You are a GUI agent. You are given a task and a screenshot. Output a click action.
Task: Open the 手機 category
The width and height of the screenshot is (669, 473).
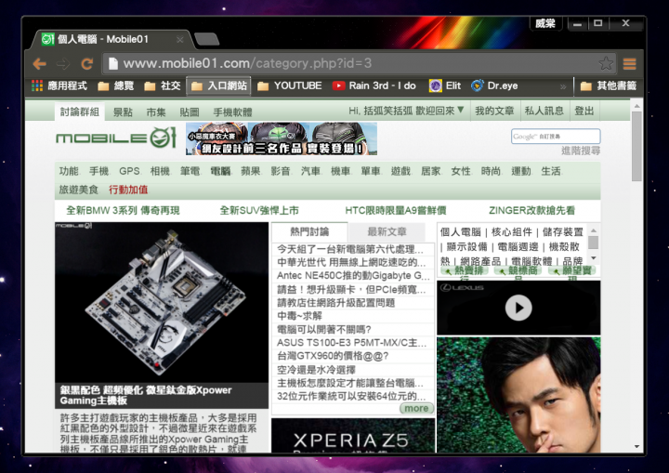pos(99,171)
